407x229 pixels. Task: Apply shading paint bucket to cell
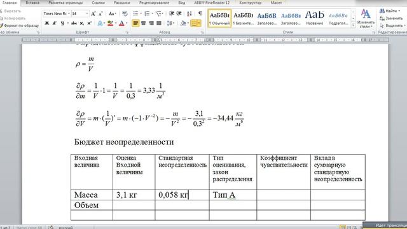click(183, 24)
